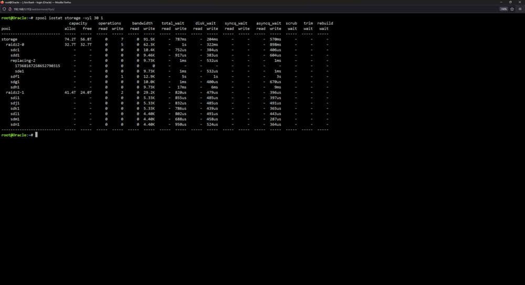Click the 'scrub' column header

click(x=291, y=24)
